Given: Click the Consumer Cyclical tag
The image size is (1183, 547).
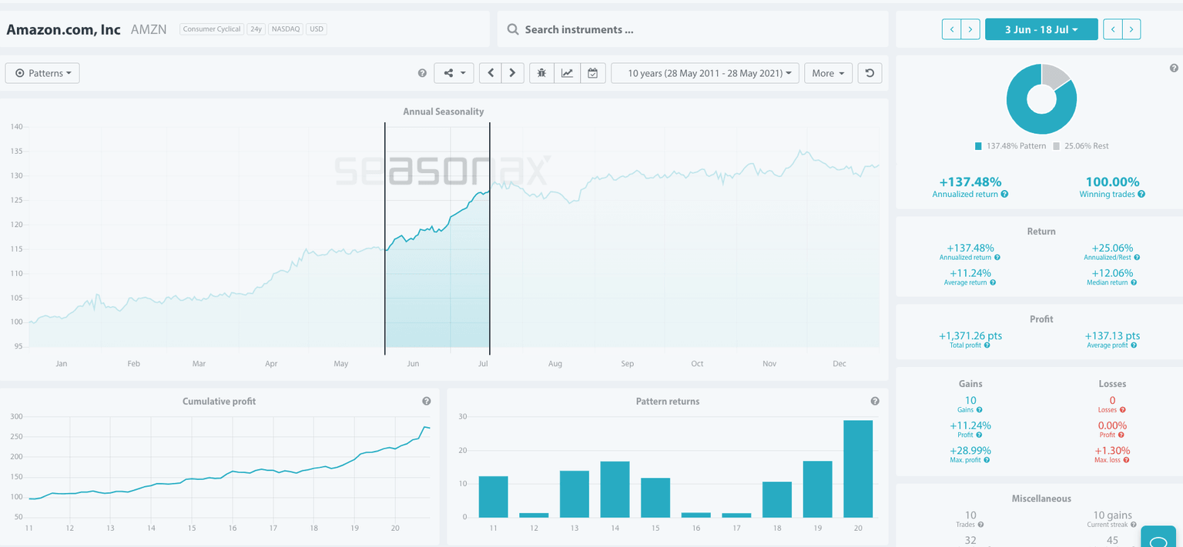Looking at the screenshot, I should click(212, 29).
